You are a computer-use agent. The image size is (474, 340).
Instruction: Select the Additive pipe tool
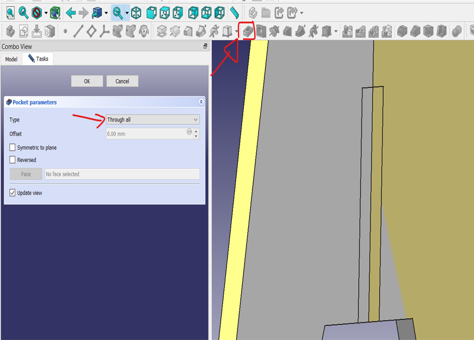pos(201,31)
